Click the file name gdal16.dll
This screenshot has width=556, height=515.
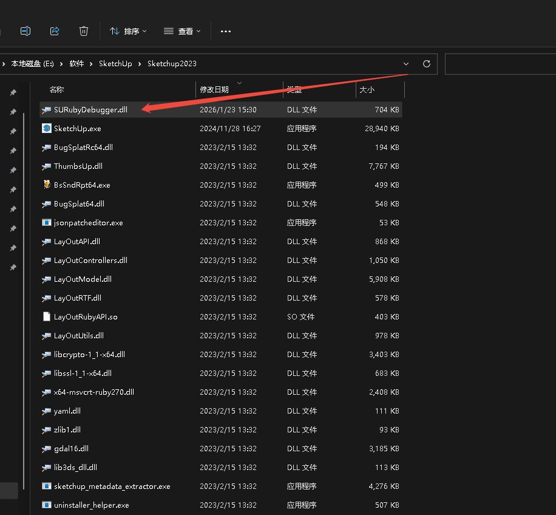(x=71, y=448)
